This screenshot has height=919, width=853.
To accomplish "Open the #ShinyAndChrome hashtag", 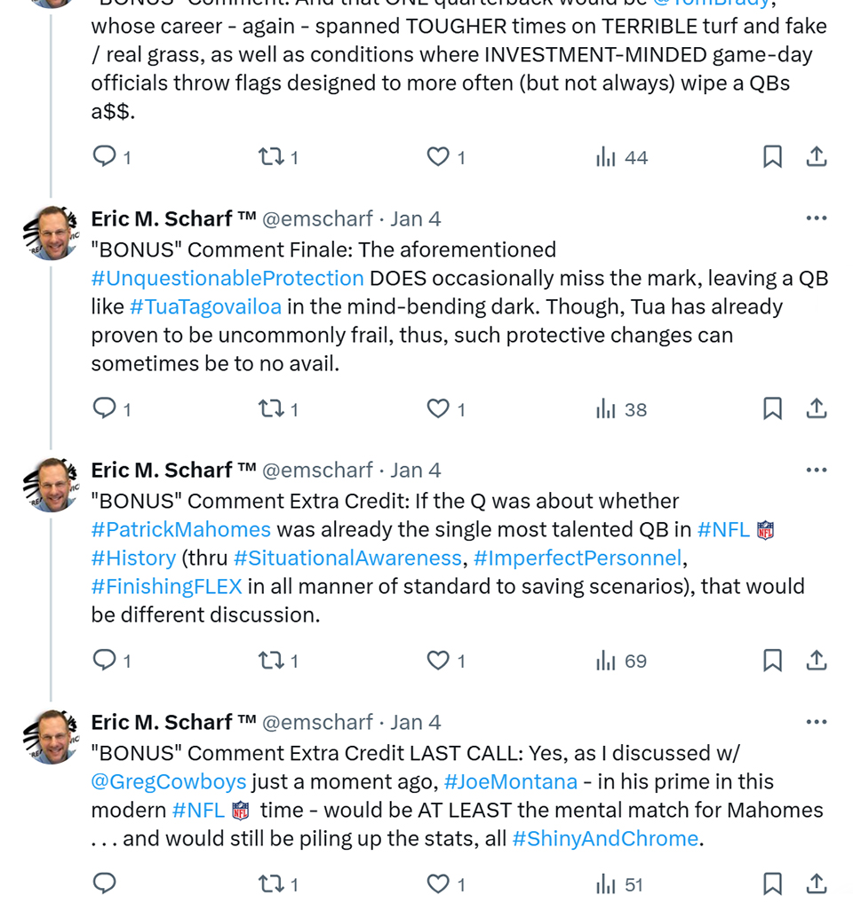I will pyautogui.click(x=605, y=838).
